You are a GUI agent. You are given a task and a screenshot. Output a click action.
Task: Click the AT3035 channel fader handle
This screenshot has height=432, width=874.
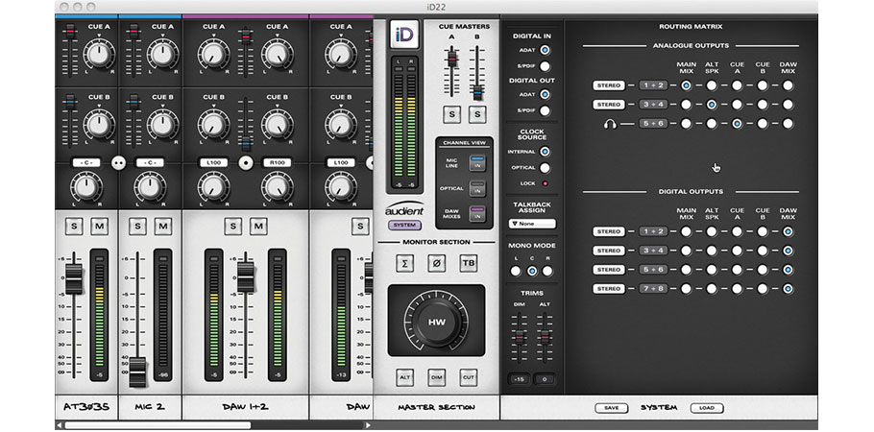[x=74, y=278]
